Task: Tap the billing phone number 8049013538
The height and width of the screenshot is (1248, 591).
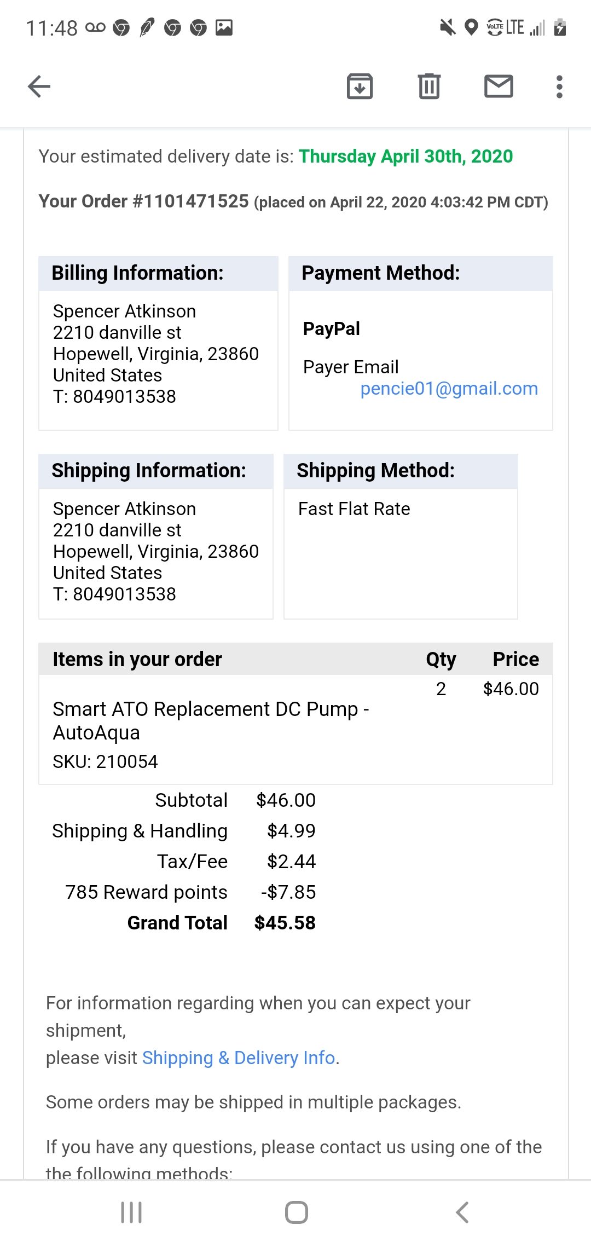Action: click(124, 397)
